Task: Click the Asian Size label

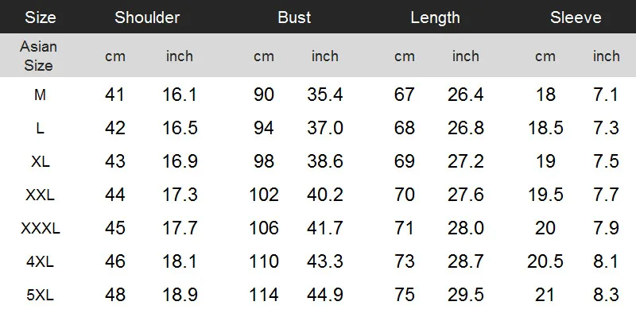Action: 38,56
